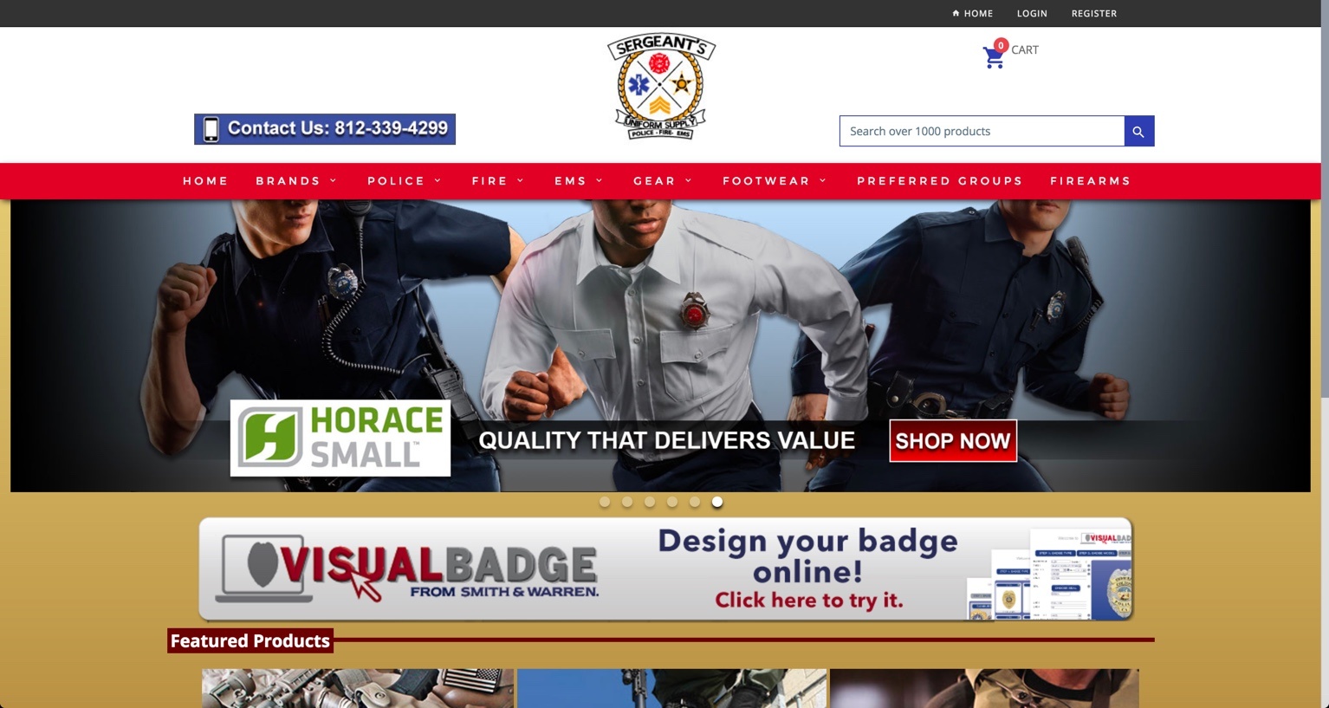Image resolution: width=1329 pixels, height=708 pixels.
Task: Expand POLICE dropdown chevron
Action: pyautogui.click(x=438, y=181)
